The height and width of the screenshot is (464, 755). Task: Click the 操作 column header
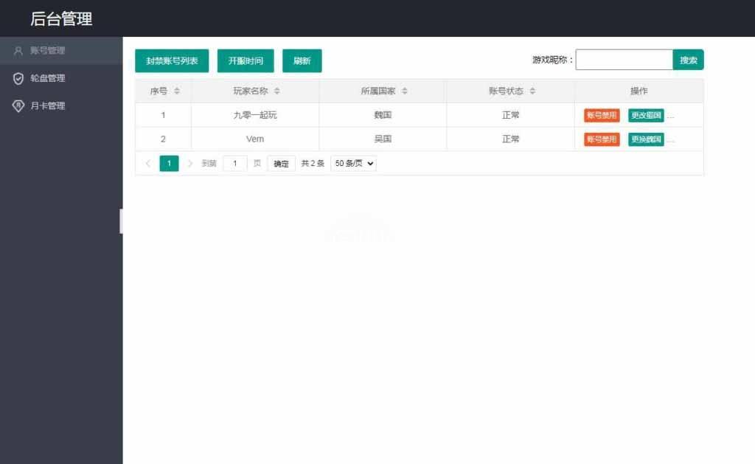click(x=639, y=91)
